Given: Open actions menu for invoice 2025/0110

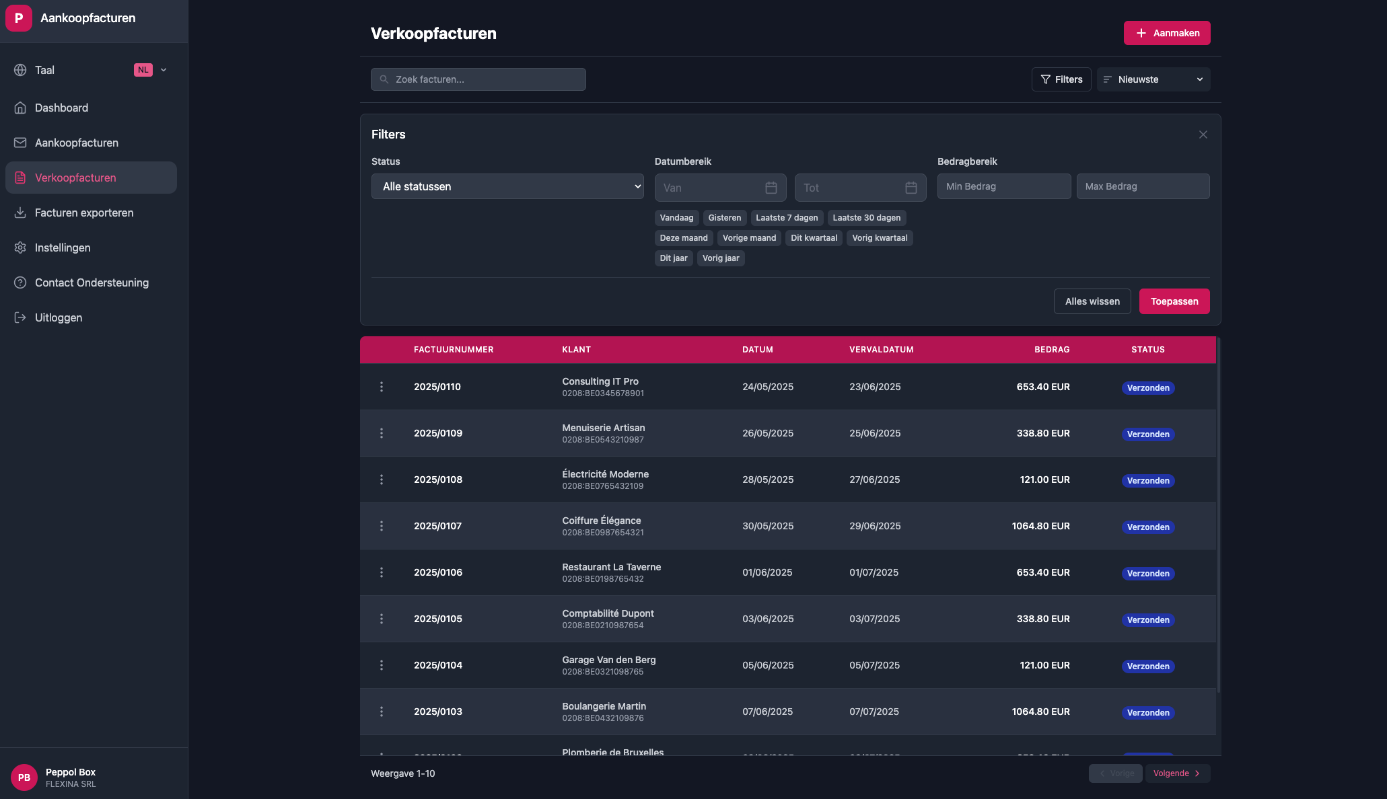Looking at the screenshot, I should pyautogui.click(x=382, y=387).
